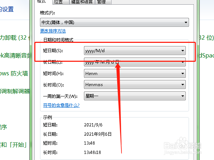Click the 「开始」 link in background window

tap(13, 145)
